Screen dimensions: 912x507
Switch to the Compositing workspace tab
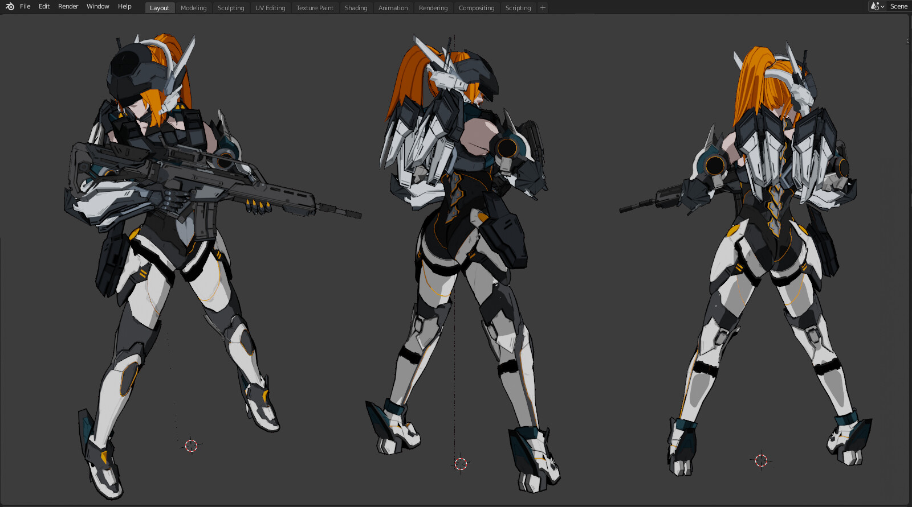point(477,8)
